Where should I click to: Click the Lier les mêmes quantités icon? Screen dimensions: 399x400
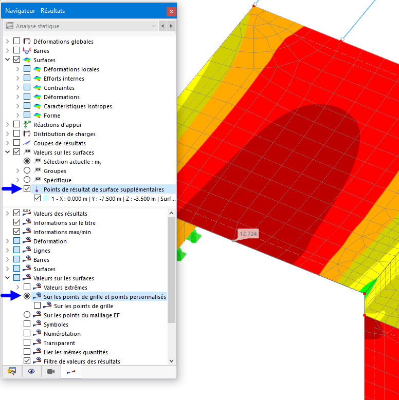[x=37, y=352]
